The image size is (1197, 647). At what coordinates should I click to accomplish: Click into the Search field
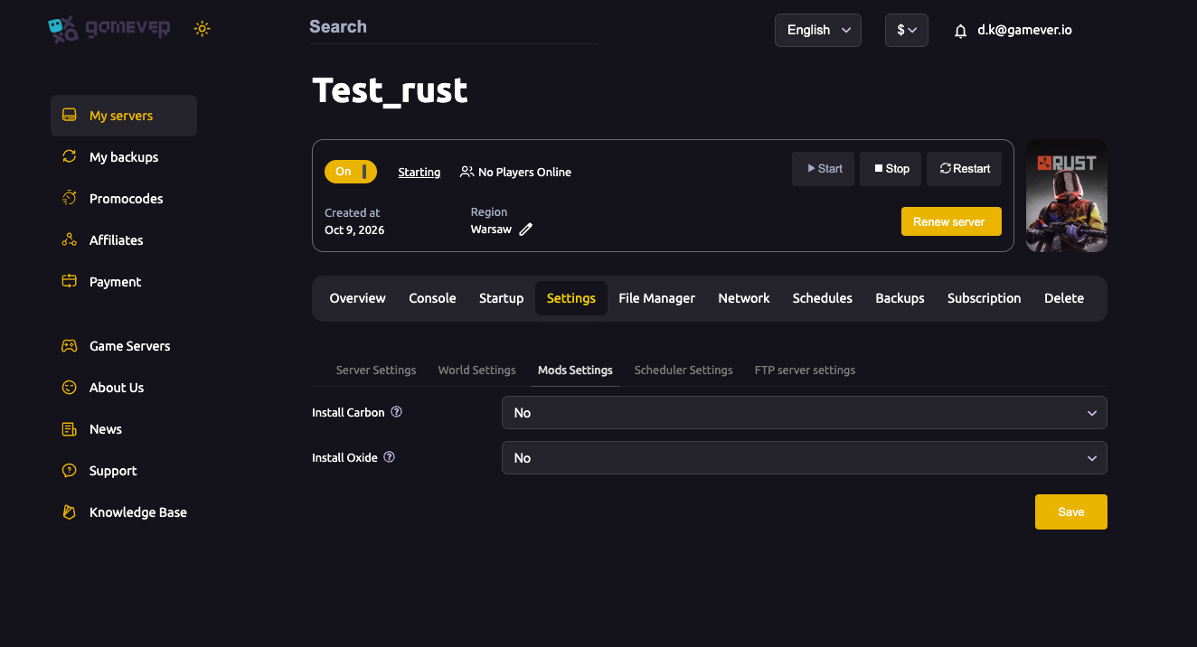[454, 27]
